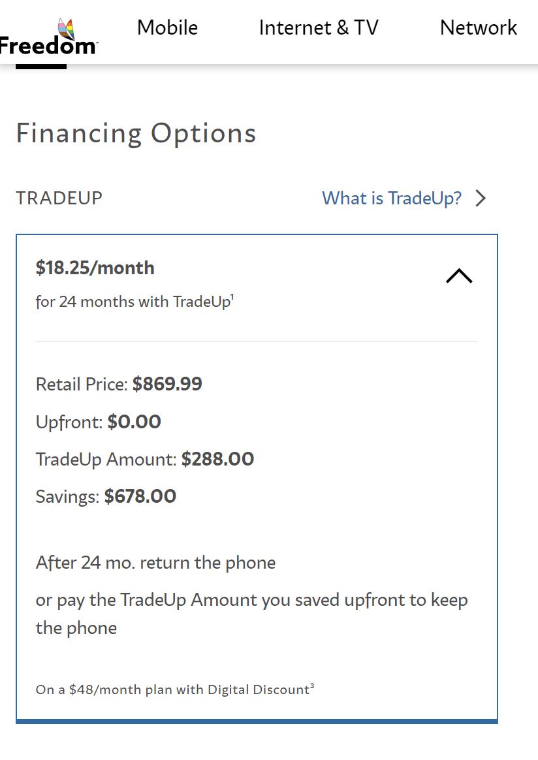Select the $18.25/month price heading
538x760 pixels.
(x=95, y=268)
